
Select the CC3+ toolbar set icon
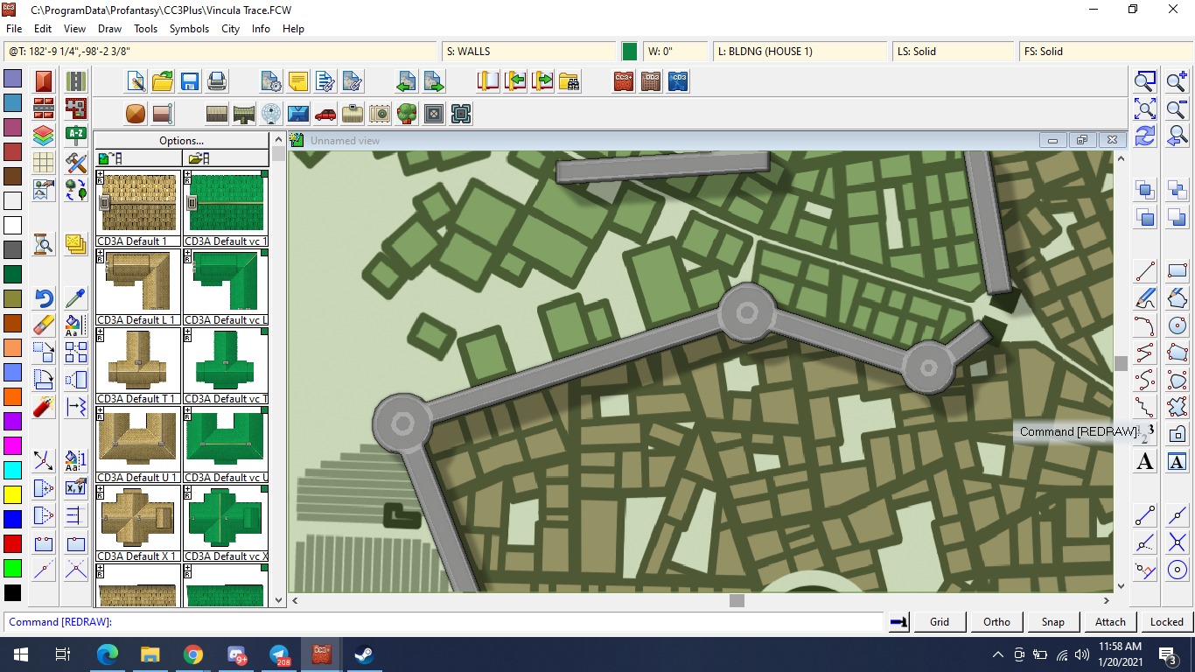tap(624, 82)
